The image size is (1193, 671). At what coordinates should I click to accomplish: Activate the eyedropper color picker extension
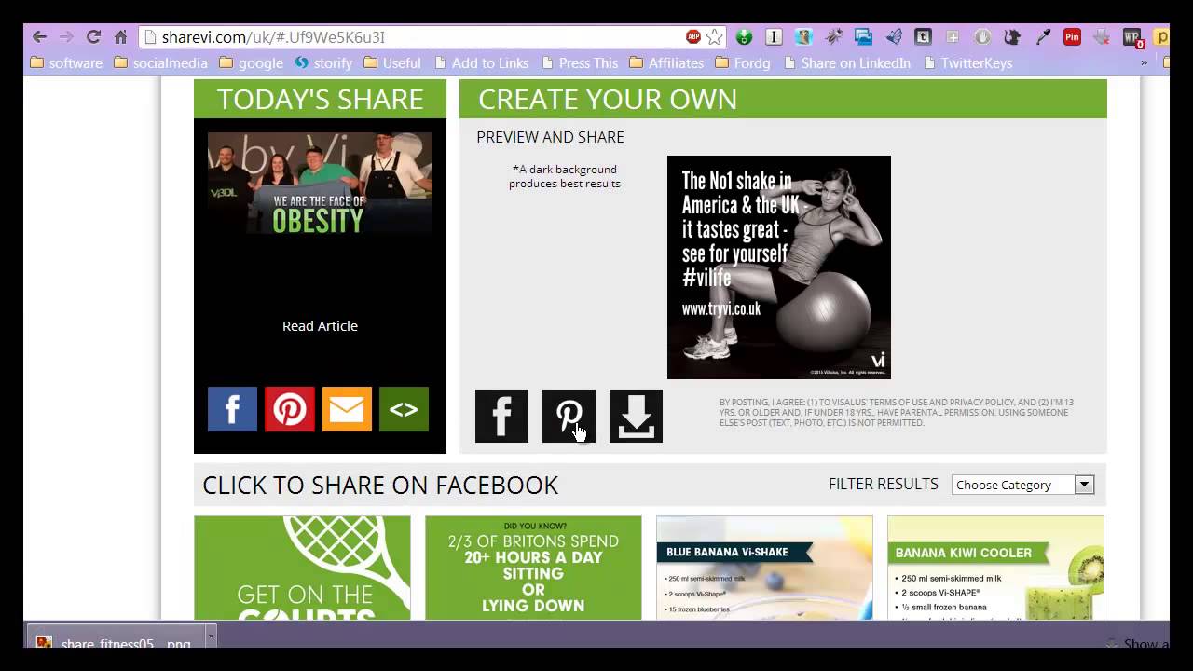tap(1044, 37)
